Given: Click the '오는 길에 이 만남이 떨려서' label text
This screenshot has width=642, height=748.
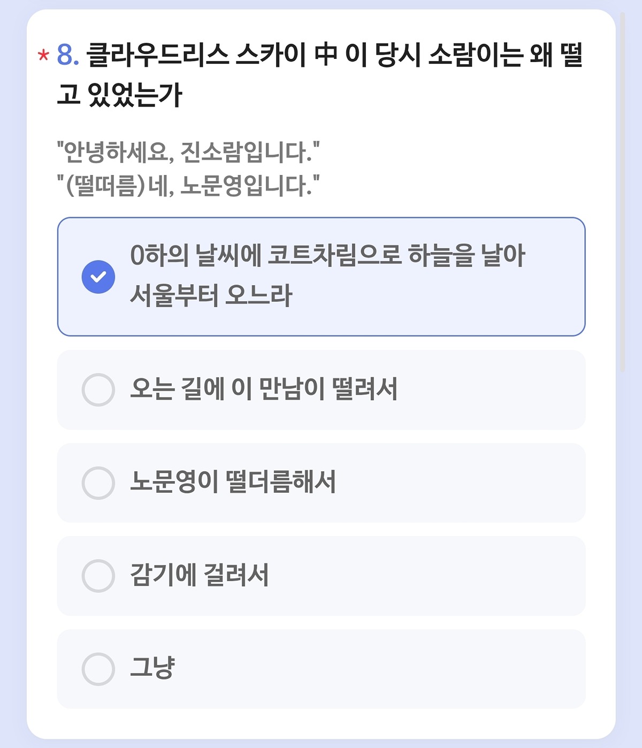Looking at the screenshot, I should tap(264, 390).
